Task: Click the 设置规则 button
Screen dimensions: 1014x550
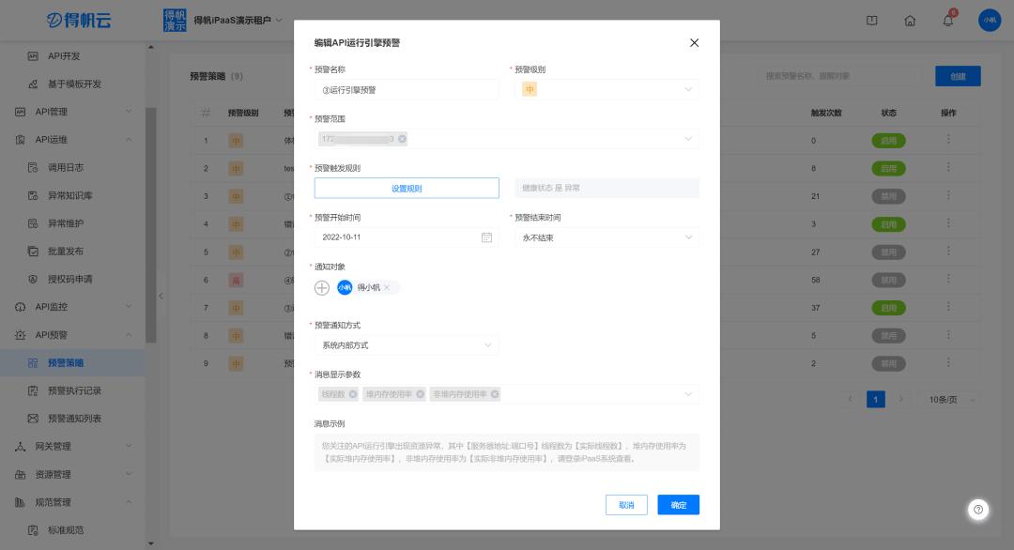Action: [406, 188]
